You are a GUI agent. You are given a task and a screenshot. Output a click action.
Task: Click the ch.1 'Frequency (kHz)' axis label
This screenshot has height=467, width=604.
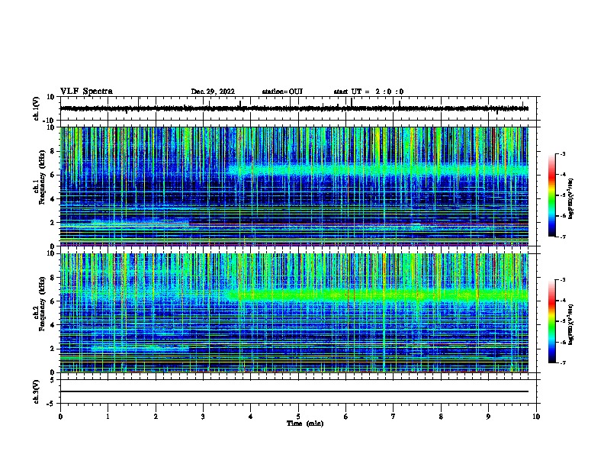pos(42,177)
